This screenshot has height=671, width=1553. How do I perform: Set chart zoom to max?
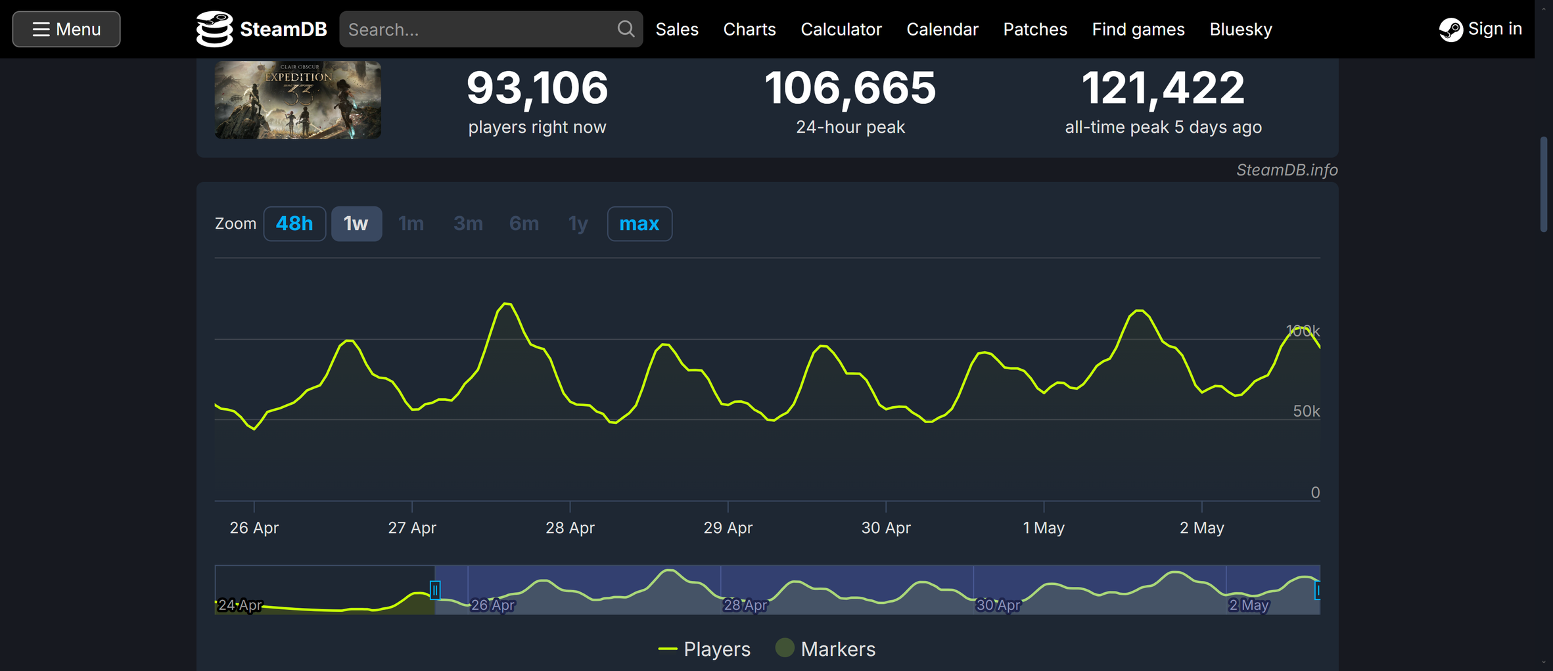coord(639,223)
